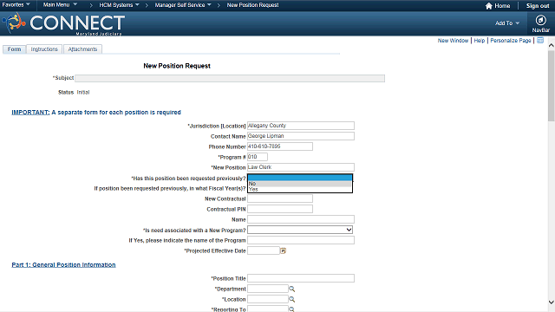Click the vertical scrollbar down arrow
Screen dimensions: 555x312
tap(552, 302)
